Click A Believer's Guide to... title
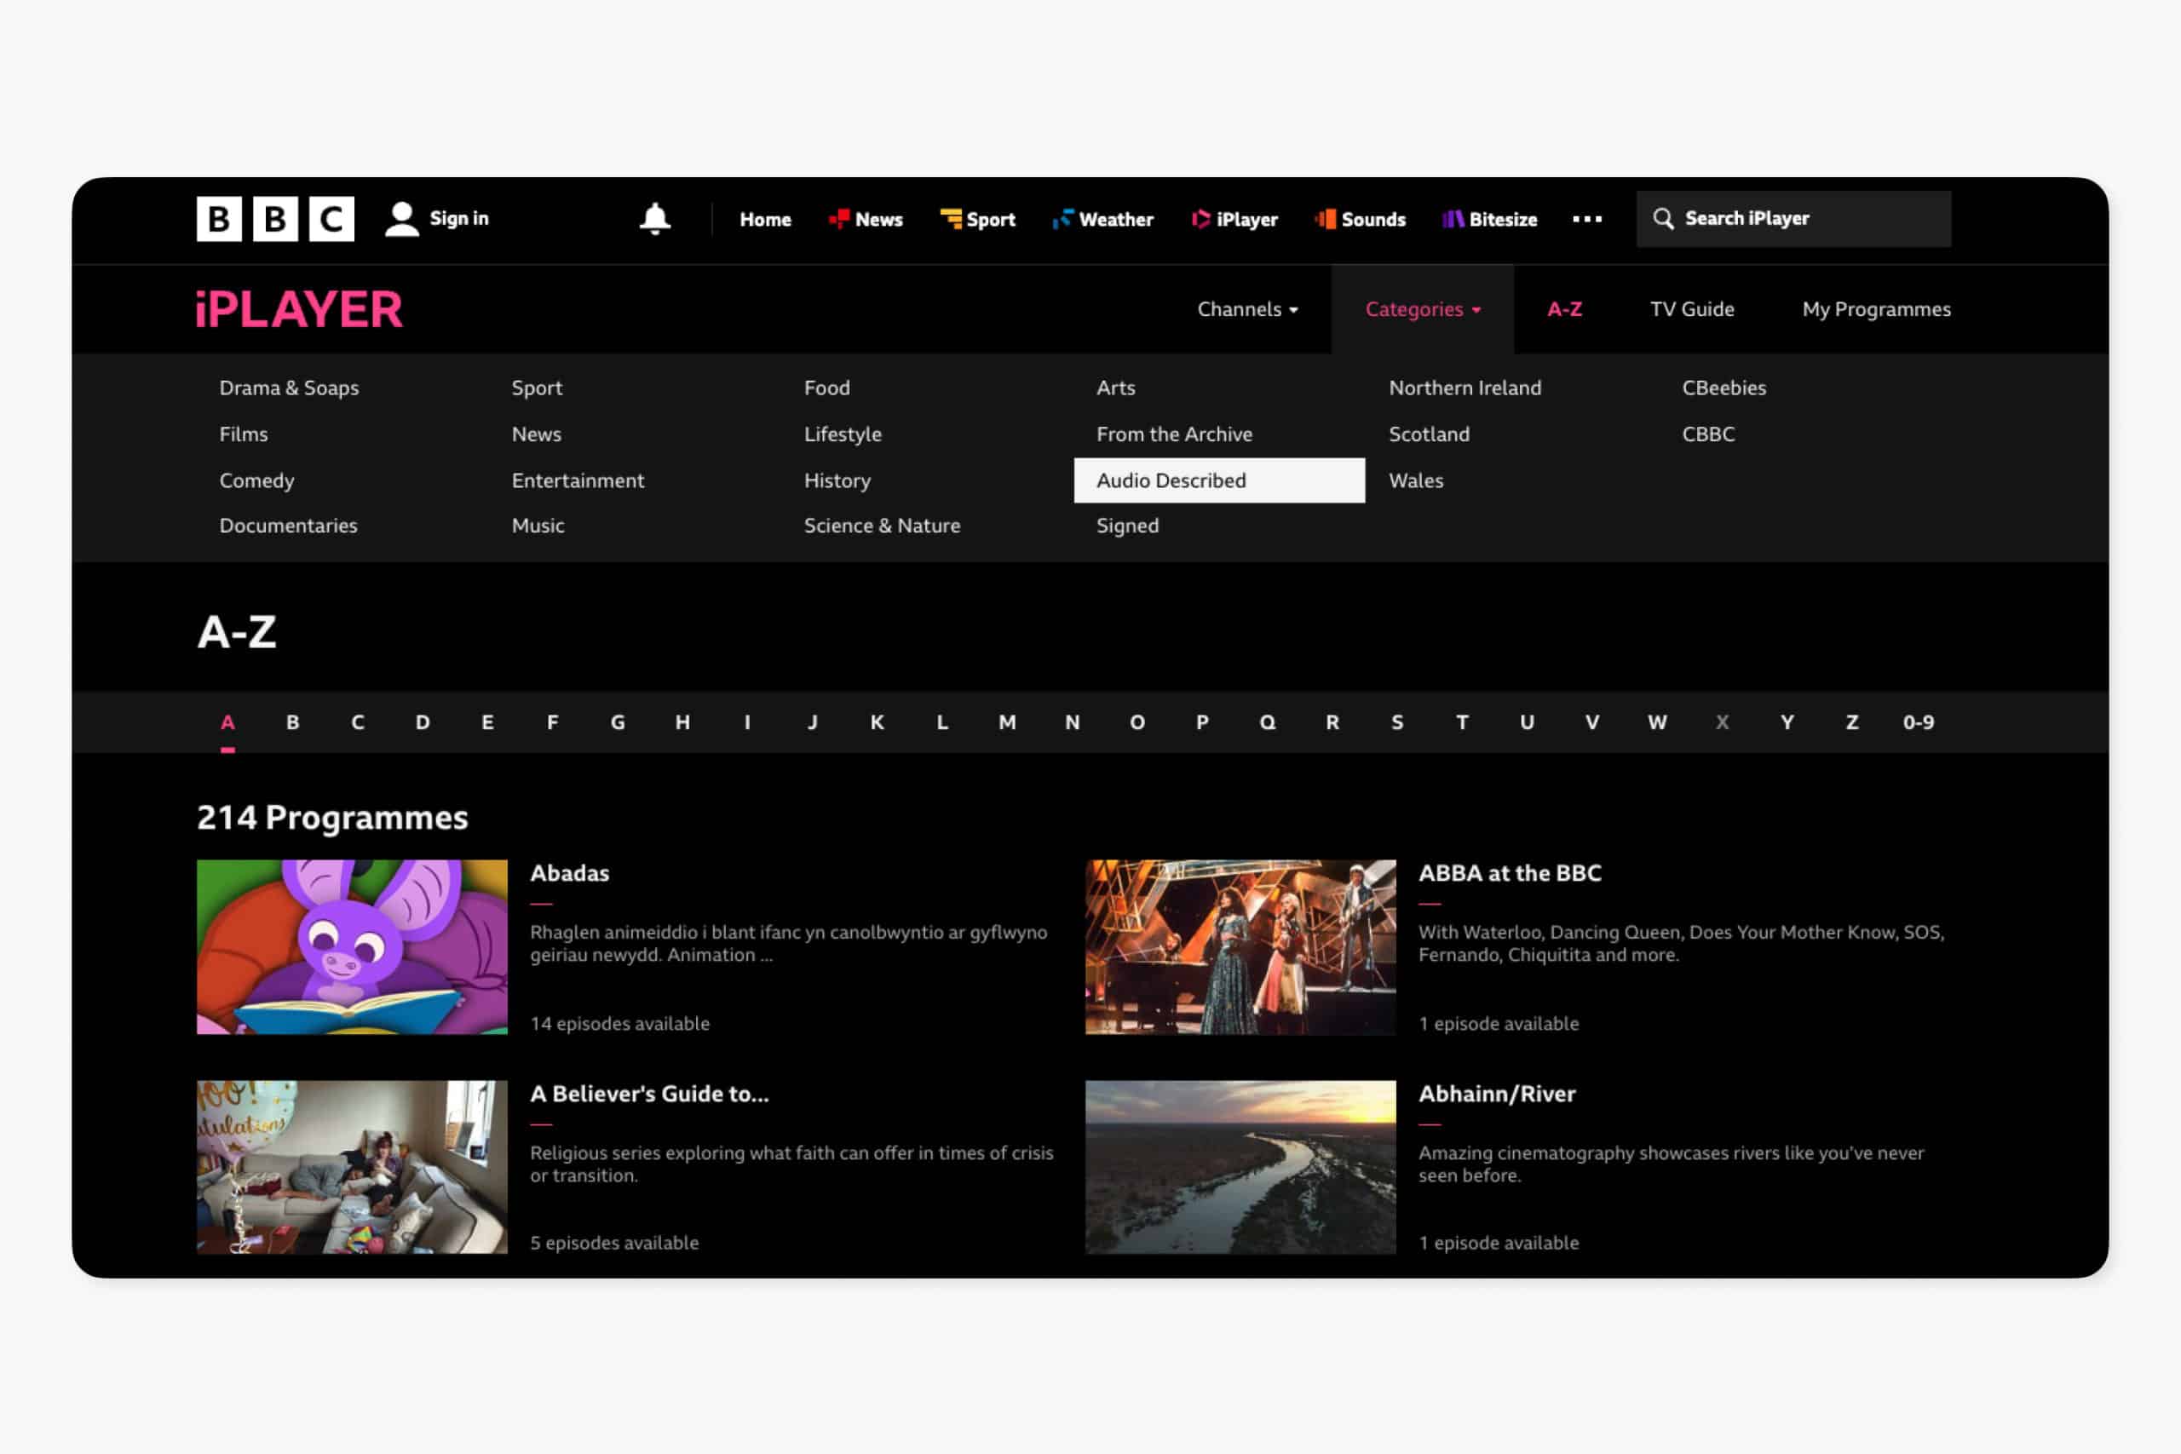The height and width of the screenshot is (1454, 2181). 649,1095
